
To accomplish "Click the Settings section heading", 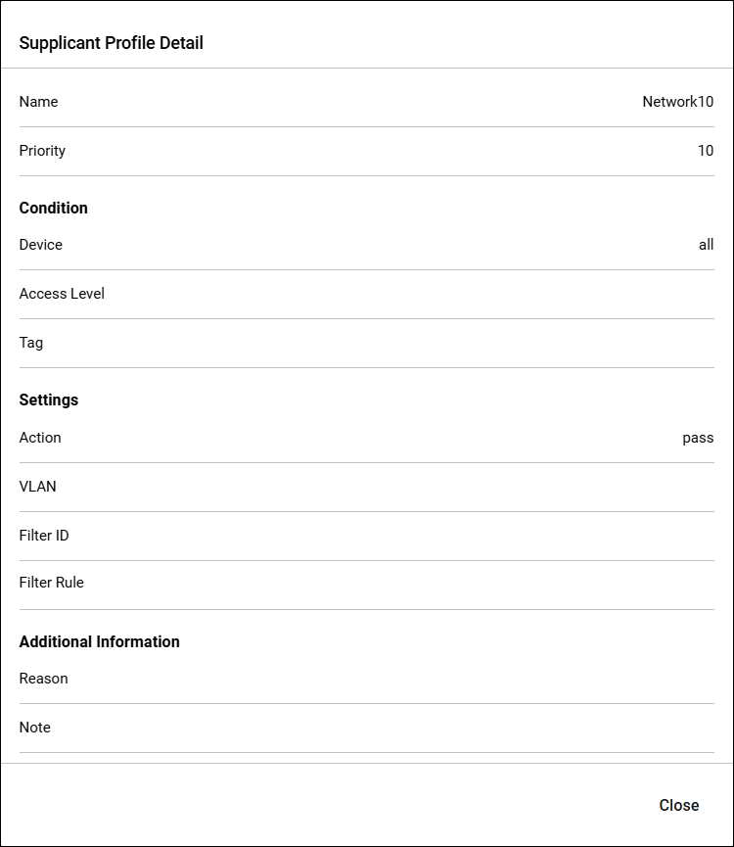I will 49,400.
